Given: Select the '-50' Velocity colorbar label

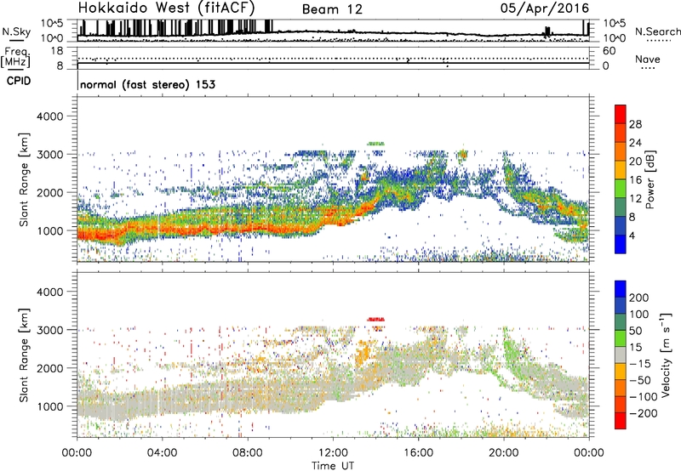Looking at the screenshot, I should point(640,380).
